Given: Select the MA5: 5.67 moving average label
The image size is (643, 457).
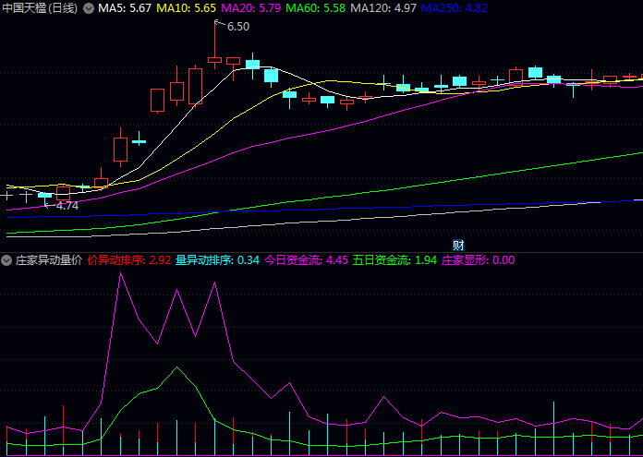Looking at the screenshot, I should [x=125, y=8].
